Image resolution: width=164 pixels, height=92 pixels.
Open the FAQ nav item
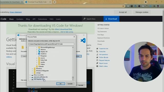point(52,19)
